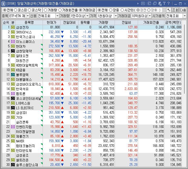The height and width of the screenshot is (169, 188).
Task: Select the 코스닥 radio button
Action: pos(29,10)
